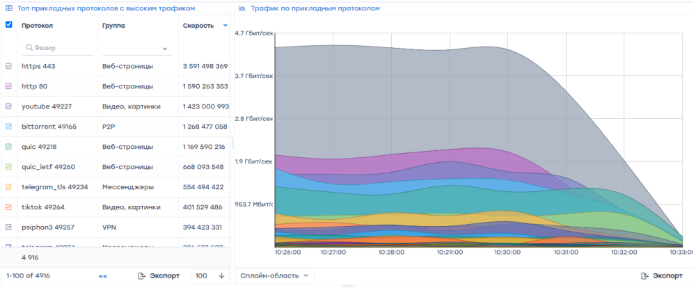The height and width of the screenshot is (288, 696).
Task: Open the Сплайн-область chart type dropdown
Action: [x=274, y=276]
